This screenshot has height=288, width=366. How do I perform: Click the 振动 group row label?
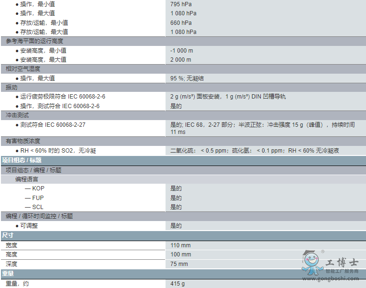pyautogui.click(x=11, y=88)
